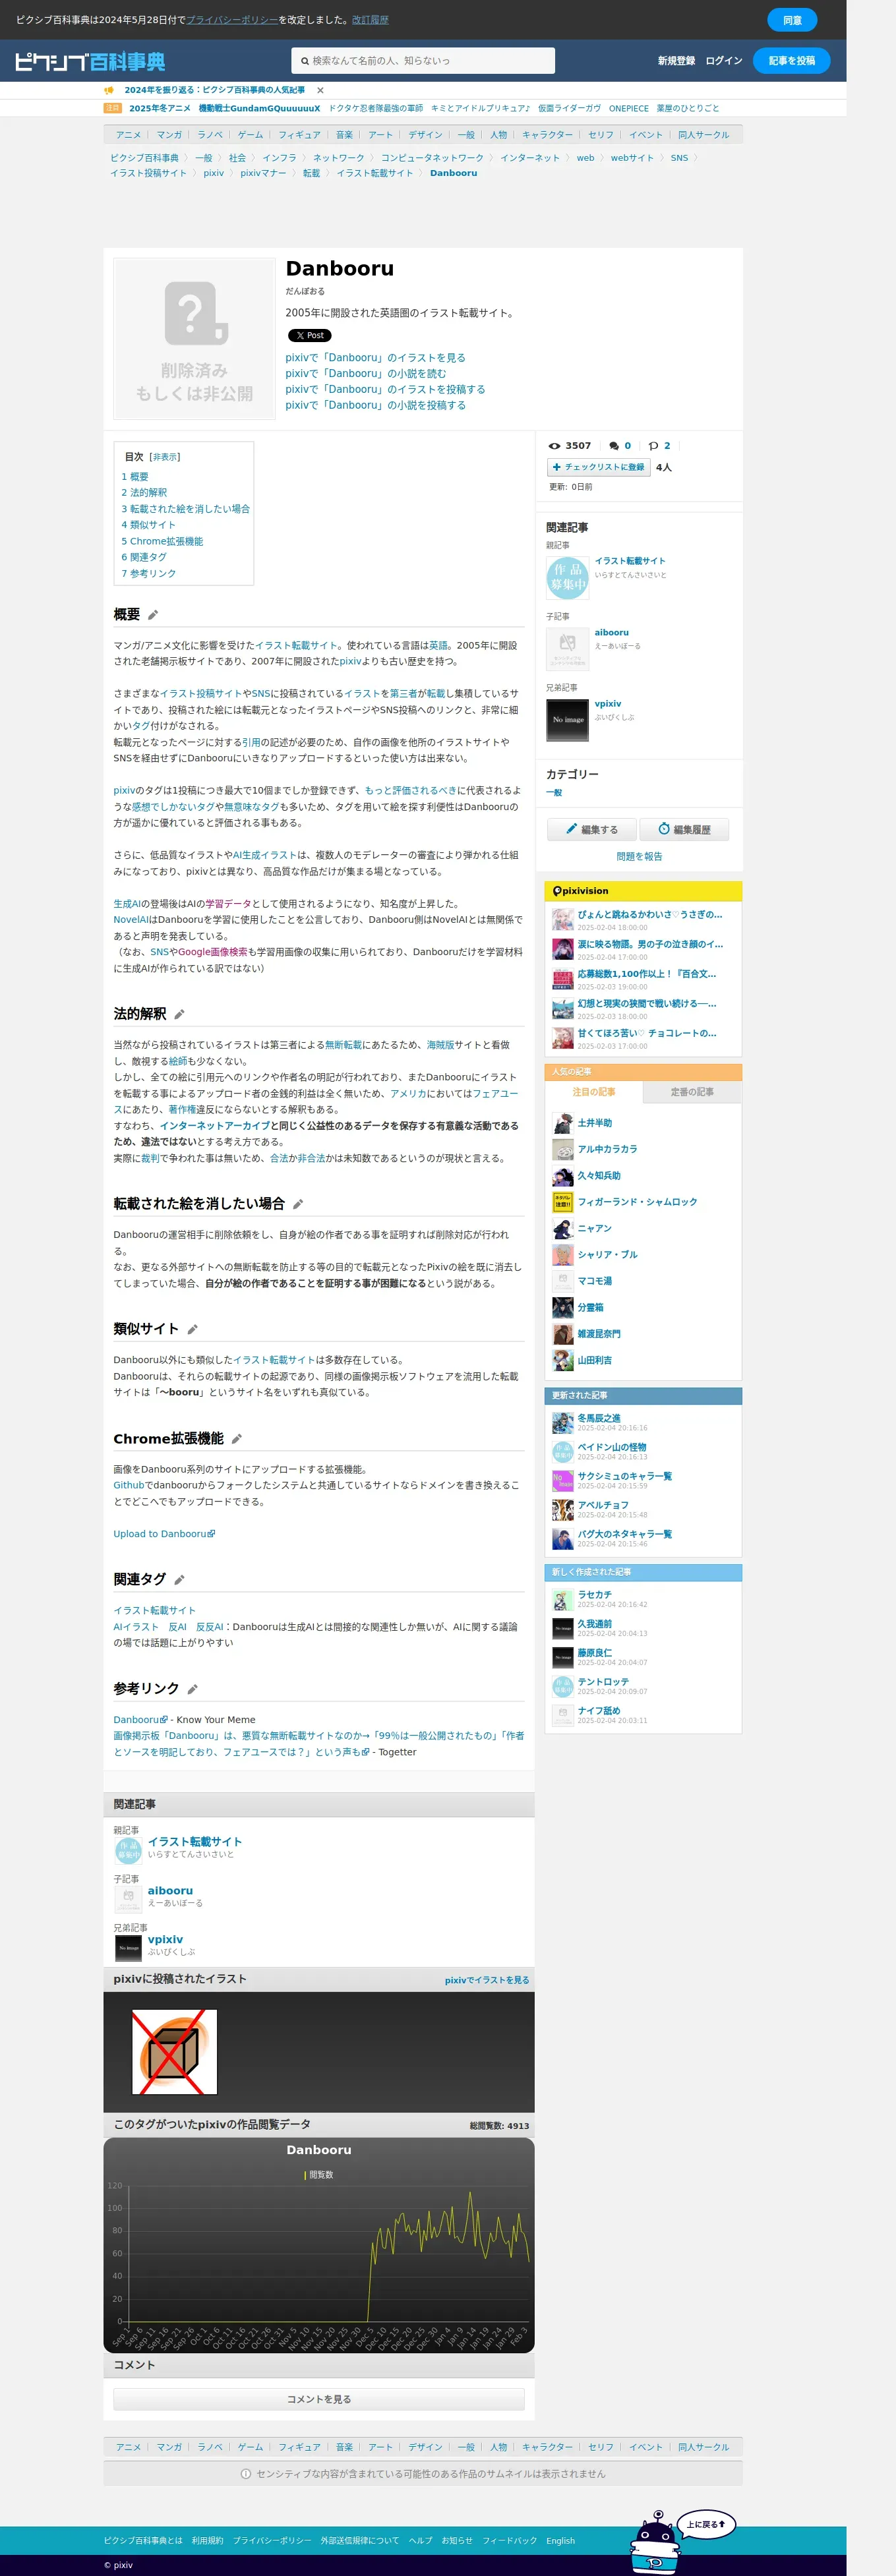
Task: Click the 同意 consent button
Action: tap(792, 20)
